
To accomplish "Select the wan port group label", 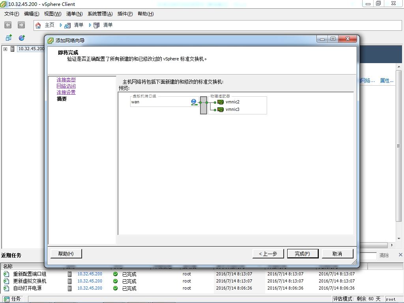I will coord(135,102).
